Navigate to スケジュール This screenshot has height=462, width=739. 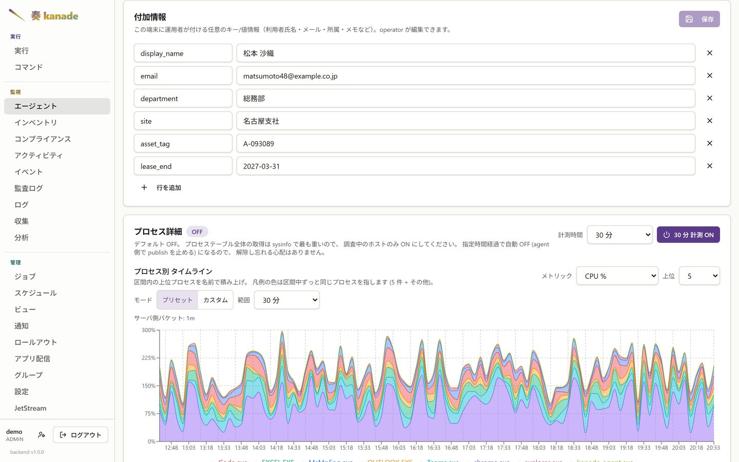[57, 293]
